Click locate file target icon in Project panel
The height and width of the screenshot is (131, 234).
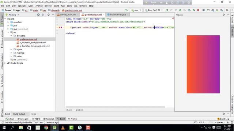coord(38,15)
